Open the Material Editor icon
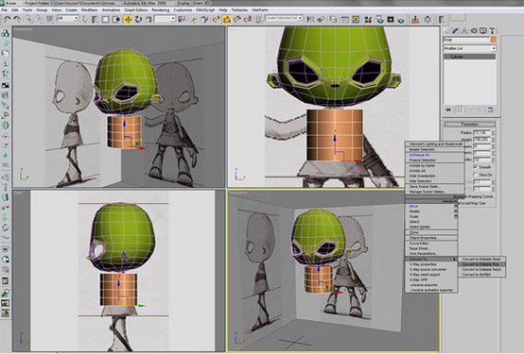Viewport: 524px width, 354px height. [368, 19]
